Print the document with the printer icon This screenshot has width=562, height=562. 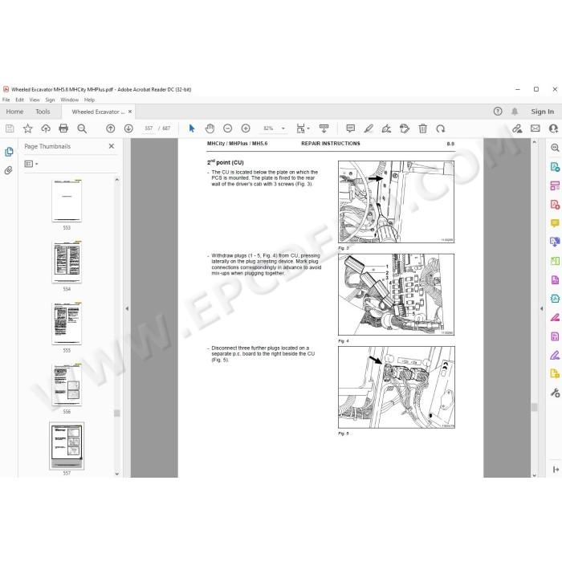(63, 128)
